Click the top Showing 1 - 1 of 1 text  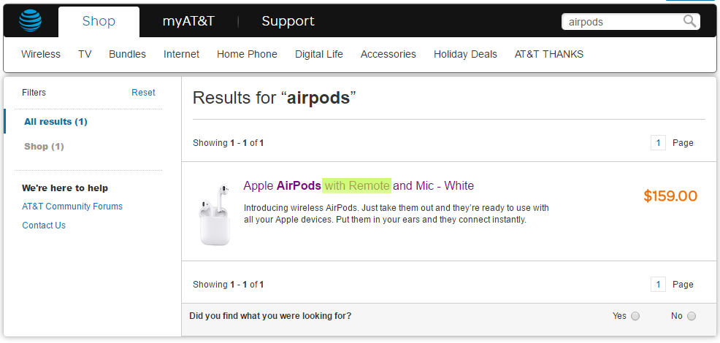229,143
